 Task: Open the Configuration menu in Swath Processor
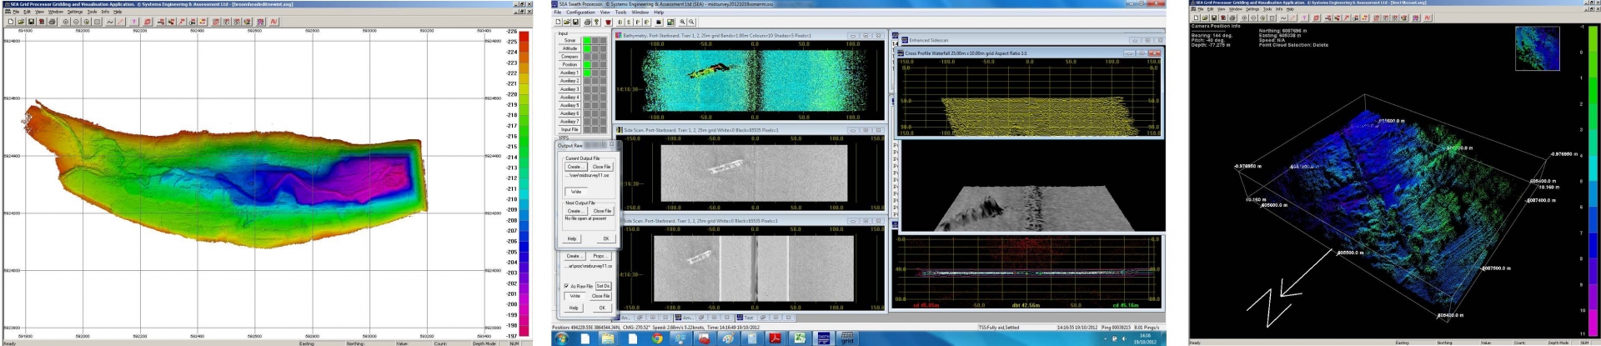pyautogui.click(x=580, y=13)
